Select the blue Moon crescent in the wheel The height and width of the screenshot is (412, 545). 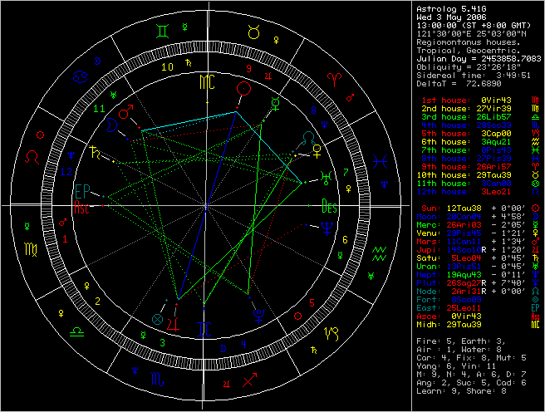pyautogui.click(x=110, y=123)
